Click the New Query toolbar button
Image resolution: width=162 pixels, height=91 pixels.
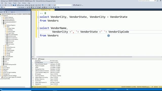[x=21, y=5]
